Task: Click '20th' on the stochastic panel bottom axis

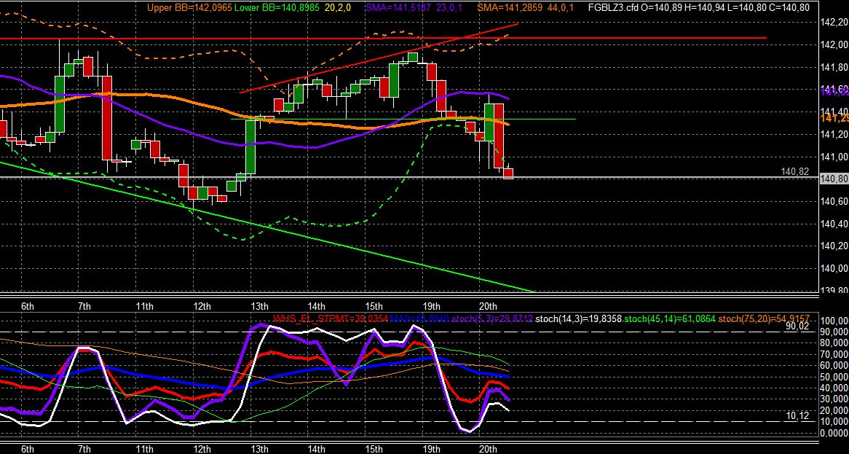Action: pyautogui.click(x=489, y=449)
